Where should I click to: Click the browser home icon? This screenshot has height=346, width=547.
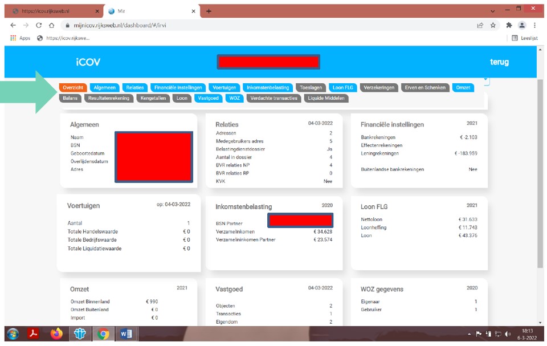51,26
